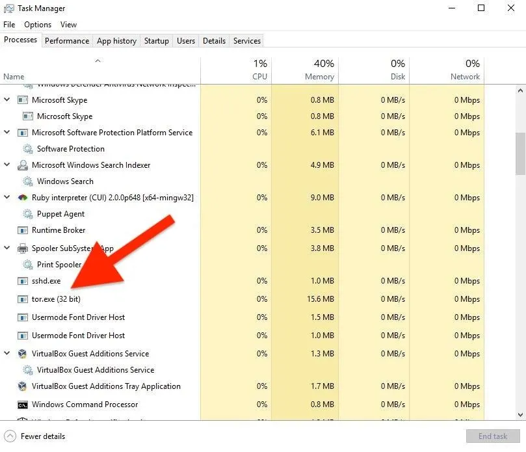Collapse the Microsoft Windows Search Indexer group
The height and width of the screenshot is (452, 526).
click(x=7, y=165)
